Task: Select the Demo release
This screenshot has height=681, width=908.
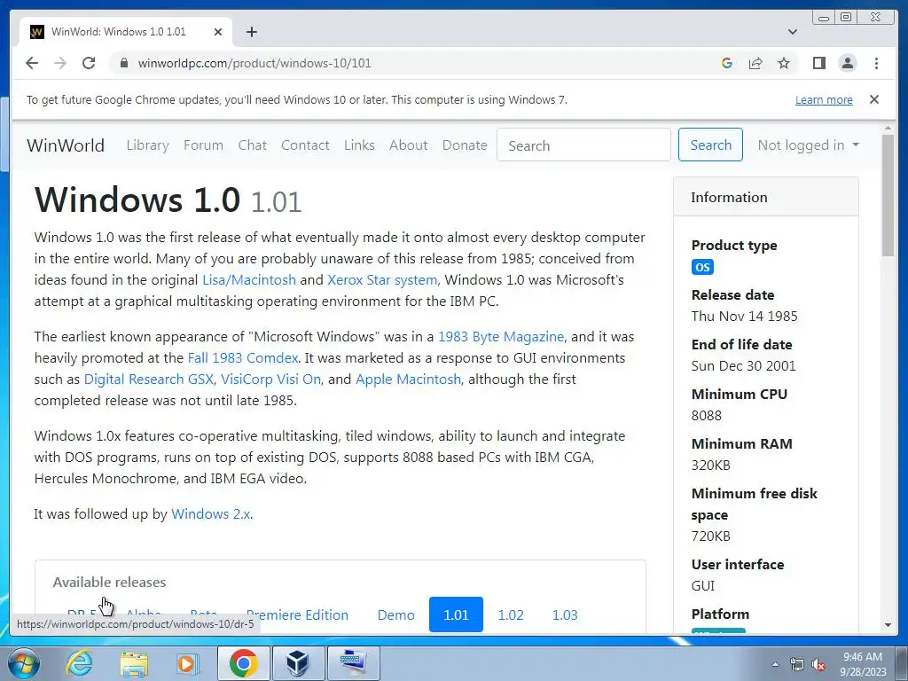Action: click(395, 614)
